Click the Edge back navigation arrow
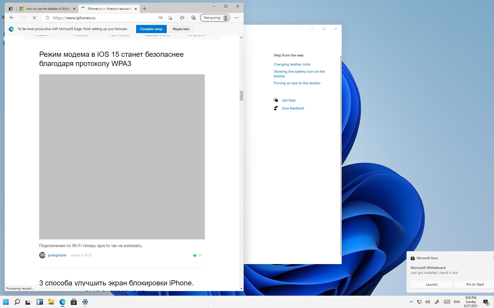This screenshot has height=308, width=494. 12,18
